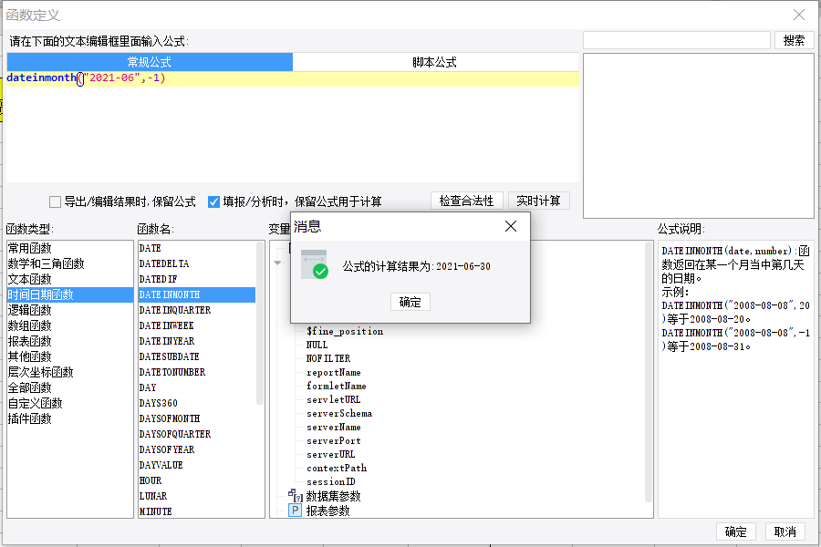
Task: Select DAY function
Action: (x=197, y=387)
